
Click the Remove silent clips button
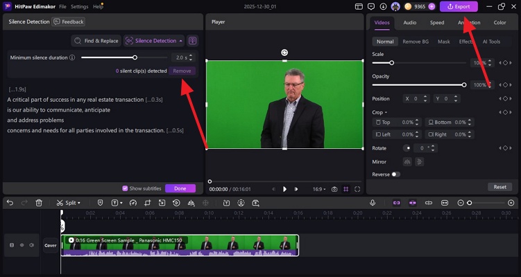click(182, 71)
